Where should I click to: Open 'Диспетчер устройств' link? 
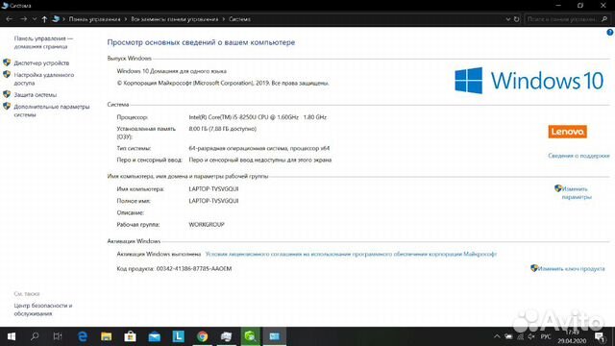41,62
